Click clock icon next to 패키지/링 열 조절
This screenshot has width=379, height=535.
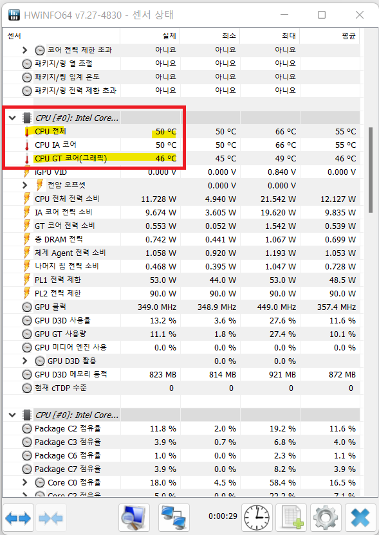[x=26, y=64]
